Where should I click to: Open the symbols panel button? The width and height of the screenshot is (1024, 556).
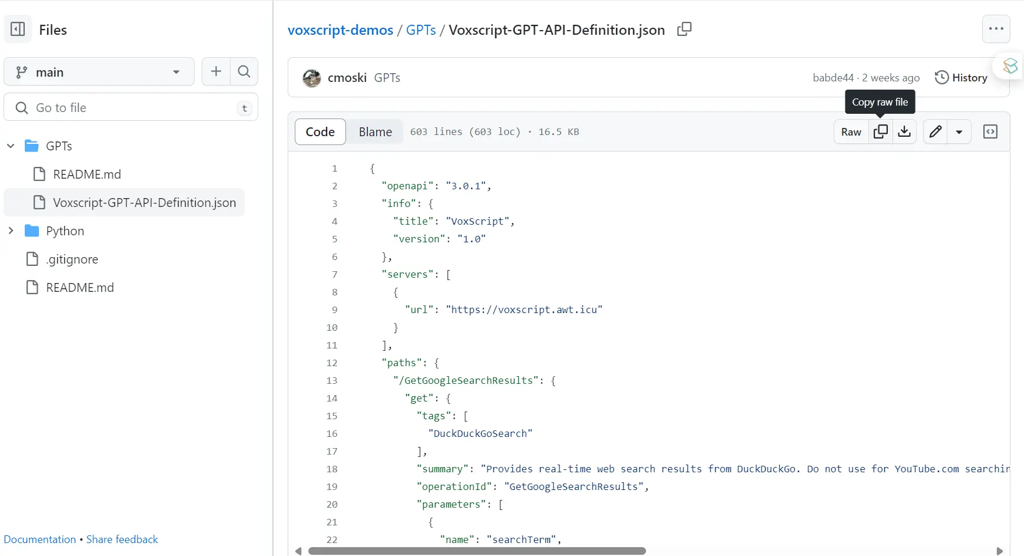pos(990,131)
